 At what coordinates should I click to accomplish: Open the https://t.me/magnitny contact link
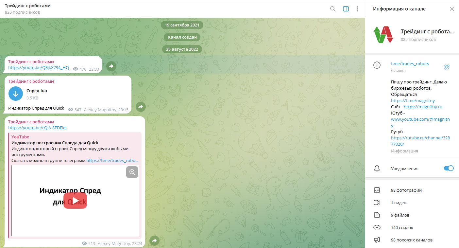coord(413,100)
